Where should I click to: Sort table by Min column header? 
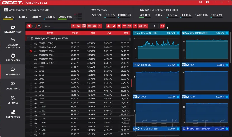point(93,33)
